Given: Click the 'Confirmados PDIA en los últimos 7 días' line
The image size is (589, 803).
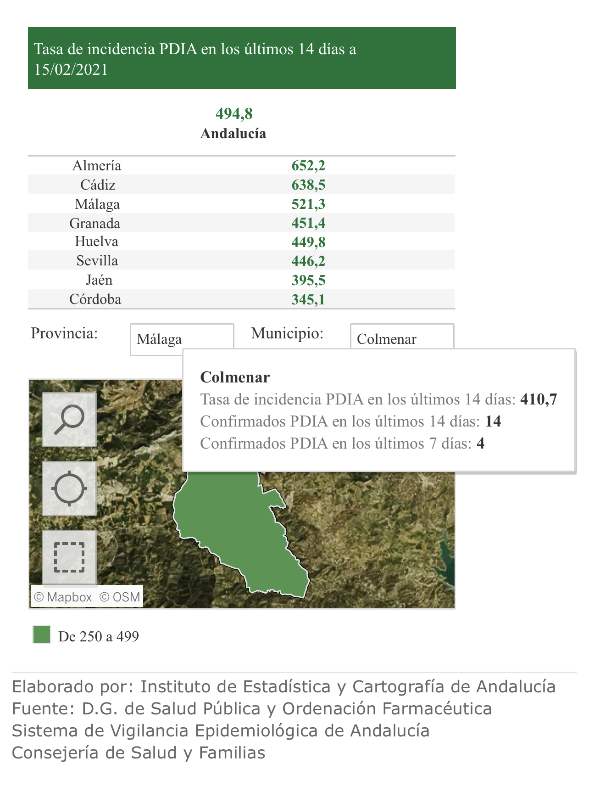Looking at the screenshot, I should click(342, 444).
